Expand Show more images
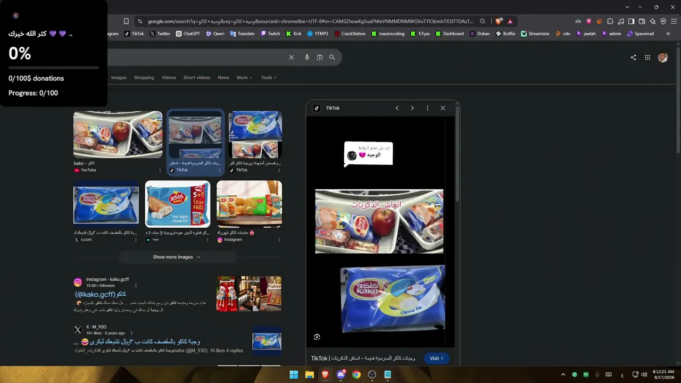Image resolution: width=681 pixels, height=383 pixels. pyautogui.click(x=177, y=257)
